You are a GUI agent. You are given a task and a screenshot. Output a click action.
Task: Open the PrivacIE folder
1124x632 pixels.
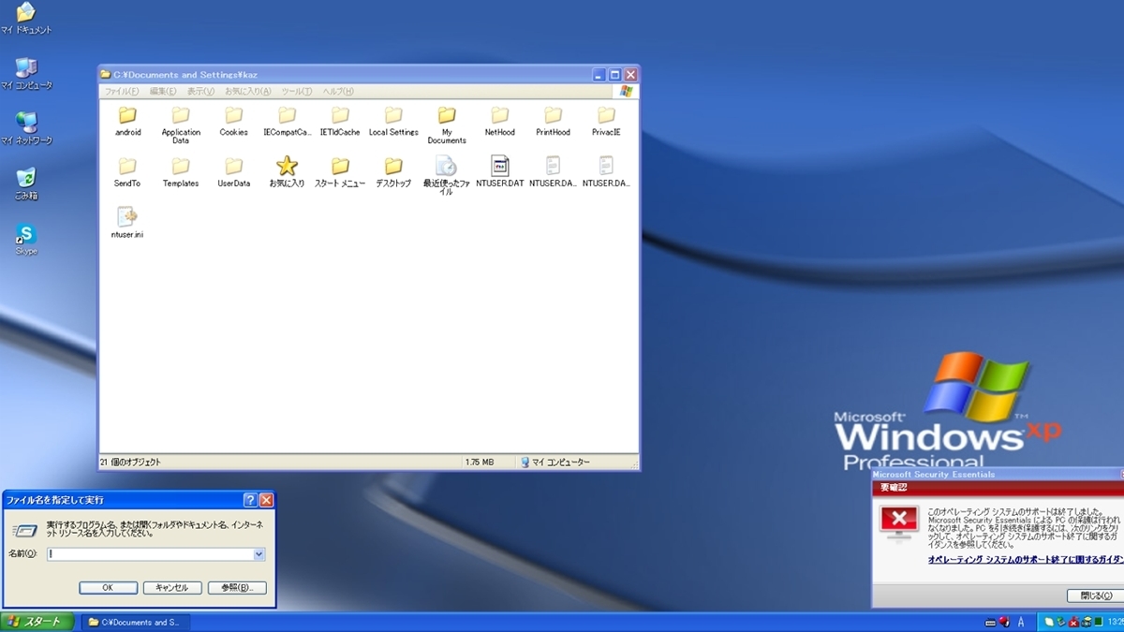(x=606, y=121)
